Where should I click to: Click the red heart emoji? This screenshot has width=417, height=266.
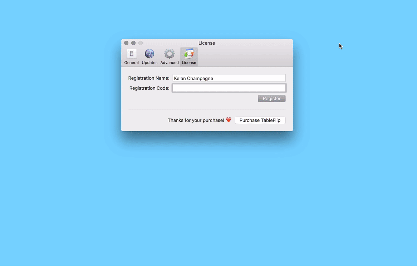pyautogui.click(x=229, y=120)
